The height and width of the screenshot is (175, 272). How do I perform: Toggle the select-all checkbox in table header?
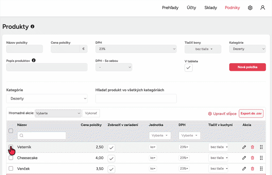11,131
